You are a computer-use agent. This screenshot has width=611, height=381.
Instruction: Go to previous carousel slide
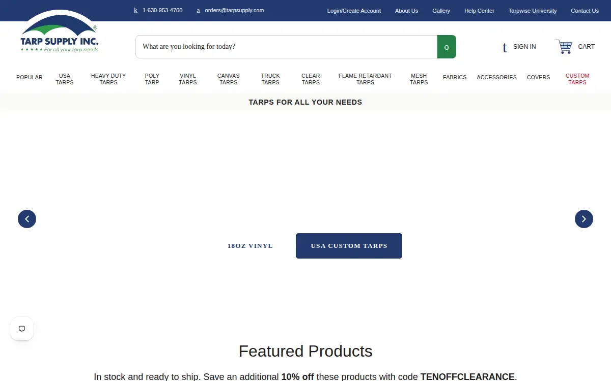(x=27, y=219)
